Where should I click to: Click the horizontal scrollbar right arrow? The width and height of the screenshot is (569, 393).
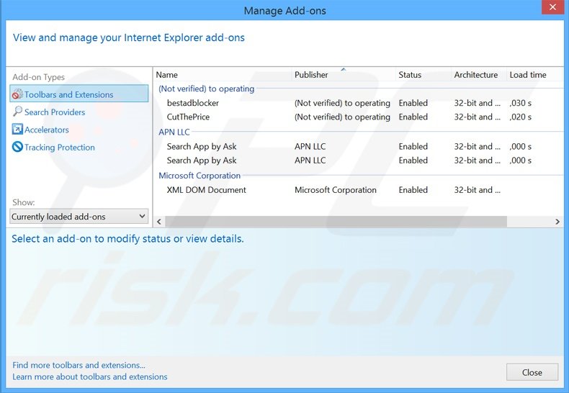click(557, 221)
